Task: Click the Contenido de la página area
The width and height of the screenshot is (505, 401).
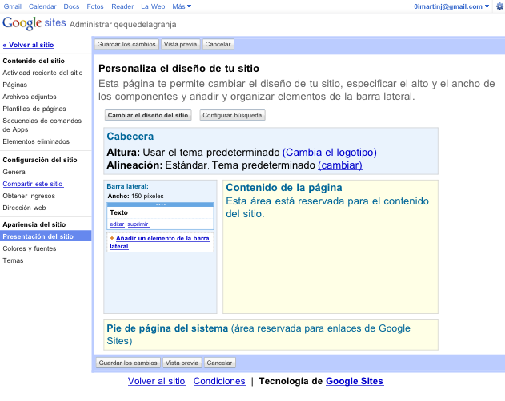Action: 331,247
